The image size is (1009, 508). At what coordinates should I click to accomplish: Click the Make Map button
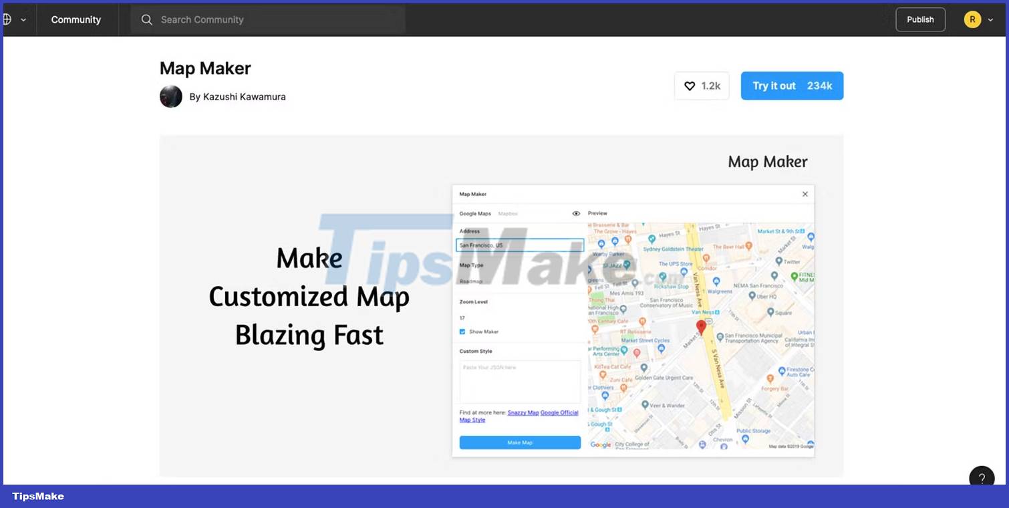coord(520,442)
